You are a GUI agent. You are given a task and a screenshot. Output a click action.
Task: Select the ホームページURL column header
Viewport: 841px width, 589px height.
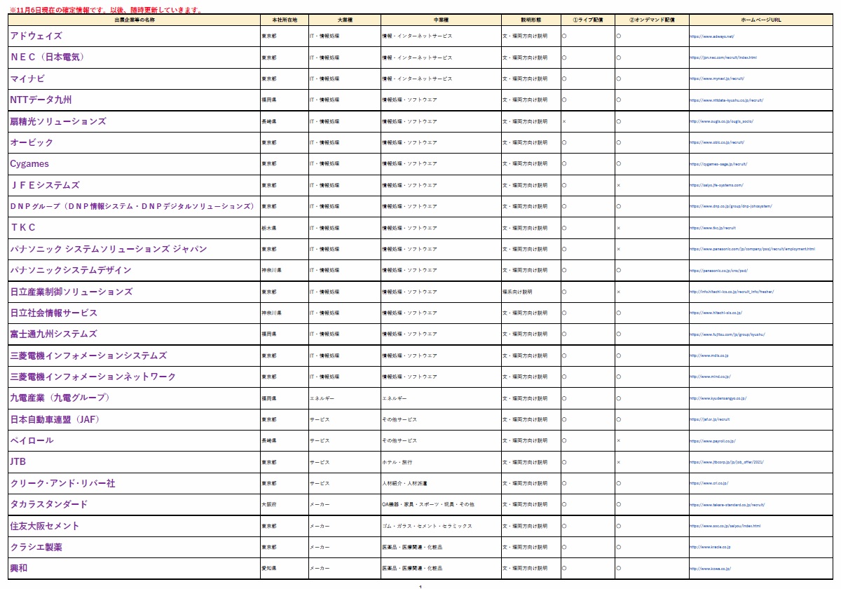pyautogui.click(x=760, y=20)
